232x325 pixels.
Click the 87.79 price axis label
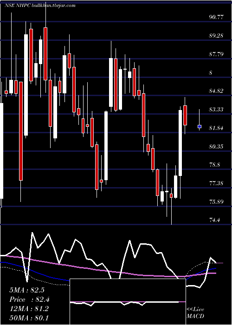216,54
